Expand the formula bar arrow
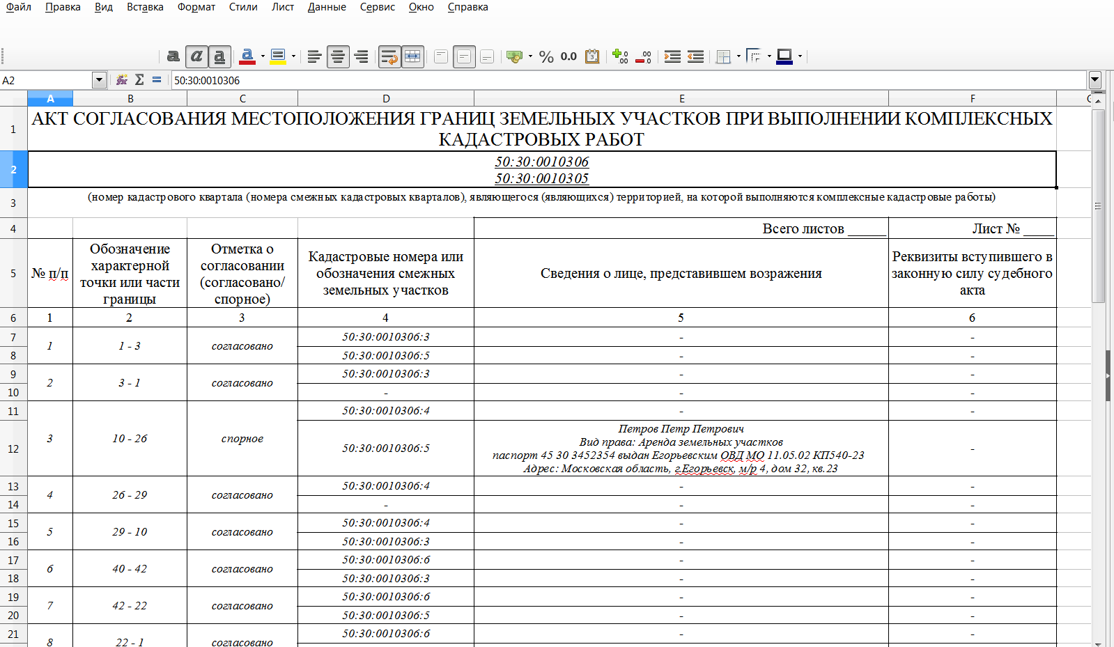This screenshot has width=1114, height=647. coord(1094,80)
